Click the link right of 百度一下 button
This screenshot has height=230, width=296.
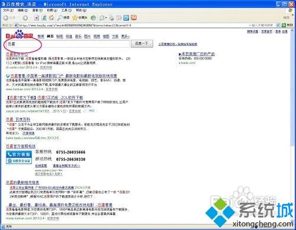pos(178,44)
